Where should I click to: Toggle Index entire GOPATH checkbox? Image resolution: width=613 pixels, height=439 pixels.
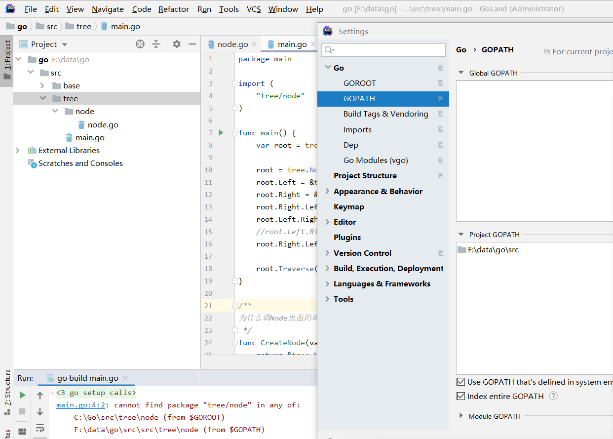(x=461, y=396)
